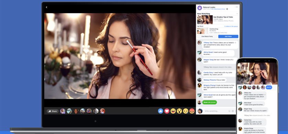This screenshot has width=288, height=134.
Task: React with the Sad crying emoji
Action: pyautogui.click(x=186, y=111)
